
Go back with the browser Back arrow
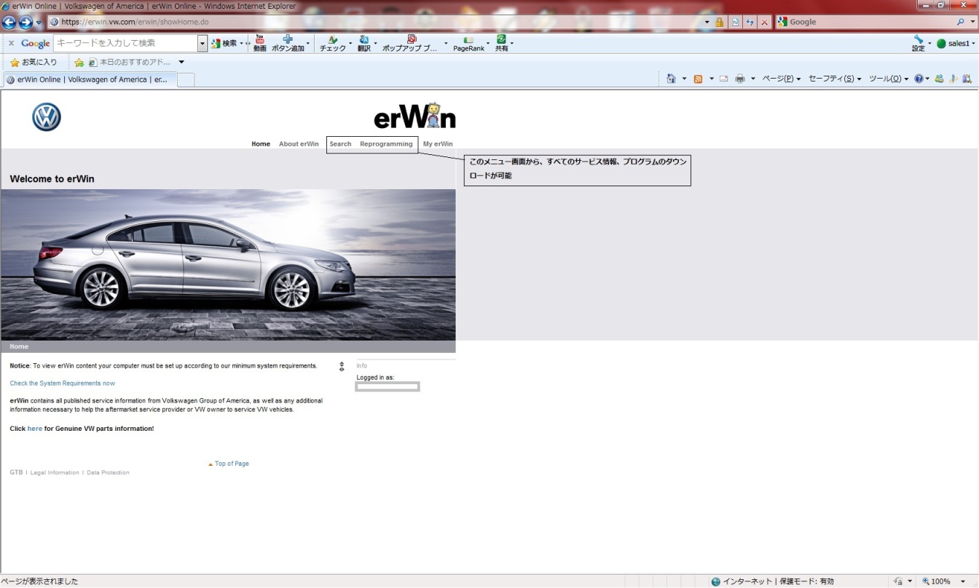pos(9,22)
